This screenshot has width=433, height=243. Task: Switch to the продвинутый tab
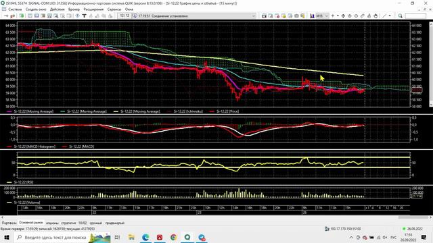115,223
